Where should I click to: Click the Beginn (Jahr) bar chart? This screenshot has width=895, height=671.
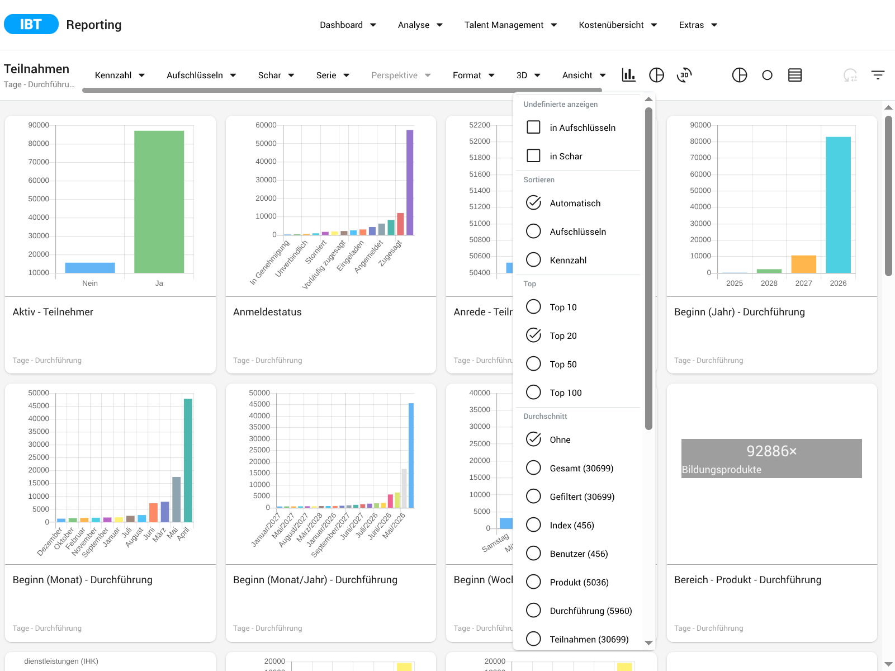[772, 206]
